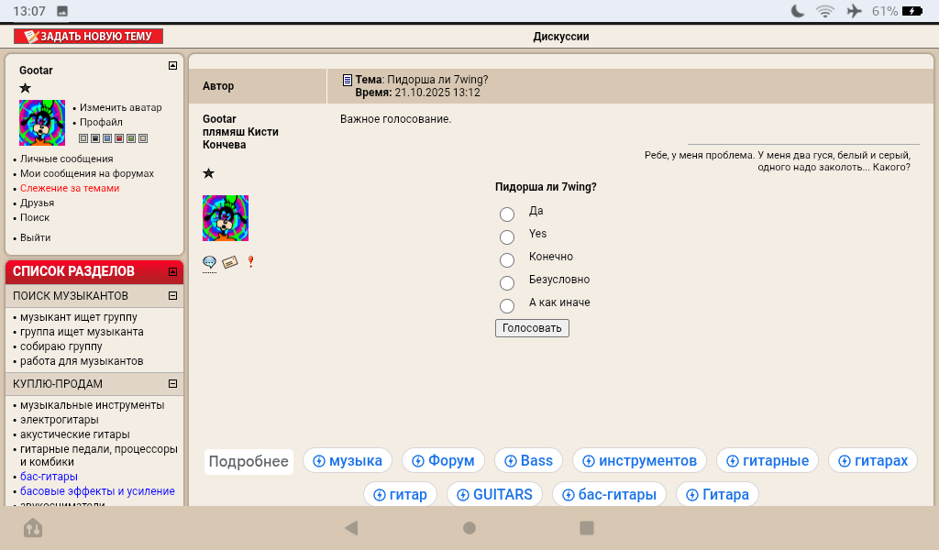Tap the Android home button in navigation bar
The height and width of the screenshot is (550, 939).
[x=469, y=528]
